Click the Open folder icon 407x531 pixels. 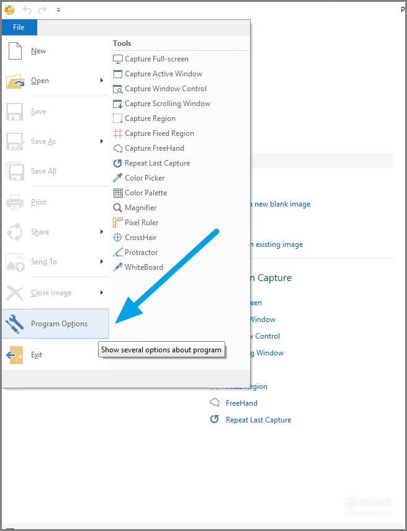click(16, 81)
